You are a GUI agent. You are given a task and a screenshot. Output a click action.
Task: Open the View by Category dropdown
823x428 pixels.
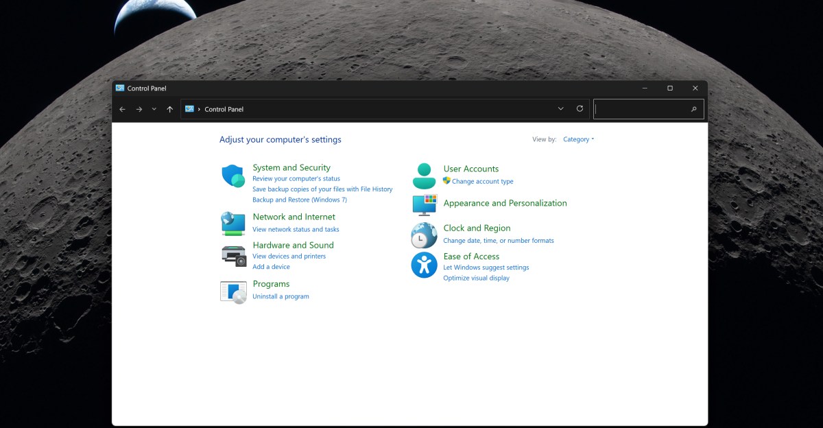(x=577, y=139)
